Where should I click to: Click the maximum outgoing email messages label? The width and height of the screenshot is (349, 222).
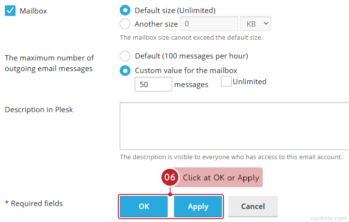point(49,63)
